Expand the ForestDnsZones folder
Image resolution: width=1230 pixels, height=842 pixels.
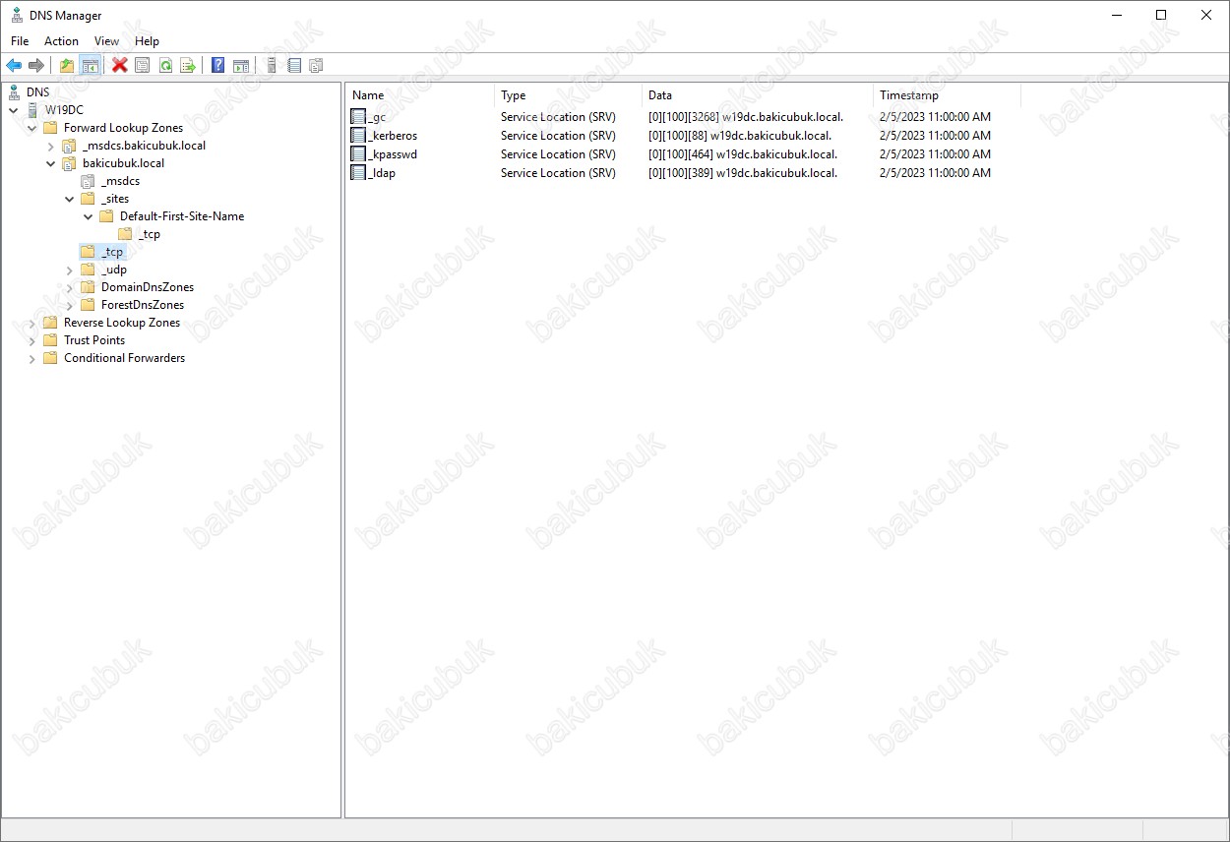[x=70, y=305]
